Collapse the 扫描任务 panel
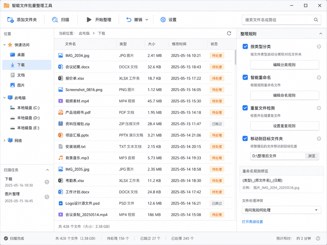This screenshot has width=327, height=245. tap(47, 170)
